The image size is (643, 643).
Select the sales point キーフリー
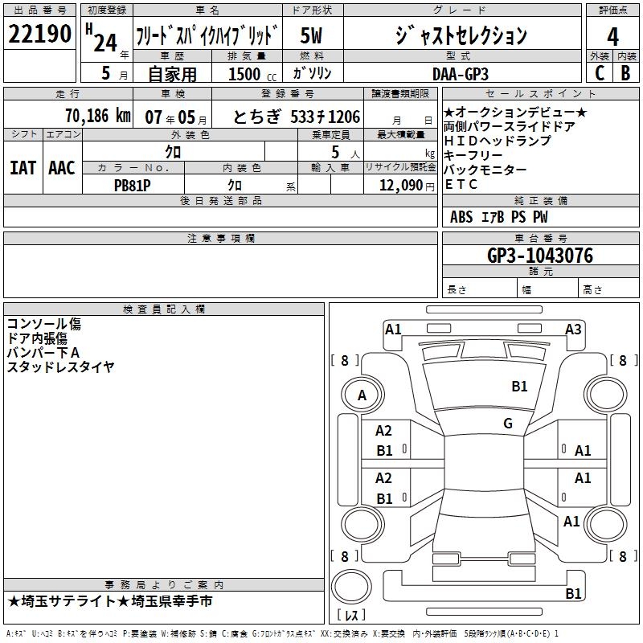pos(473,155)
